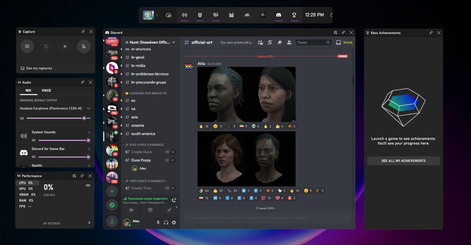Toggle microphone mute next to Alex's username

158,222
